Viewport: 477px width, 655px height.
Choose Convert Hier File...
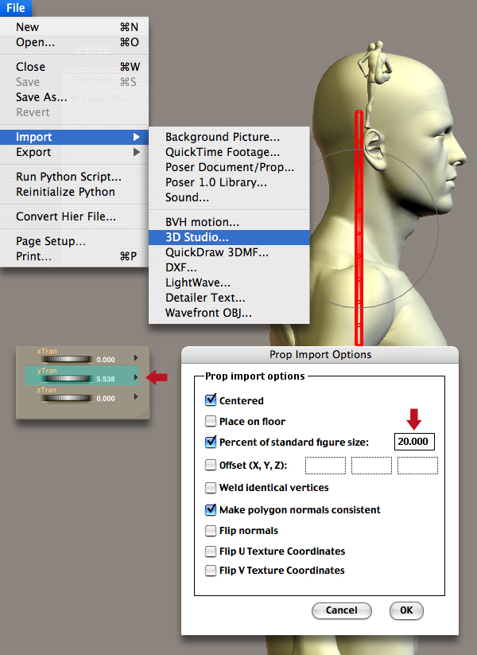[74, 216]
